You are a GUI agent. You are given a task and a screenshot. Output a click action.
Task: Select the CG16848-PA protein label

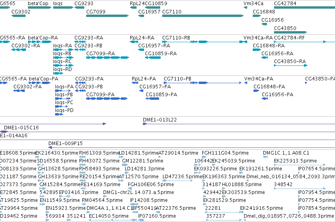(269, 87)
